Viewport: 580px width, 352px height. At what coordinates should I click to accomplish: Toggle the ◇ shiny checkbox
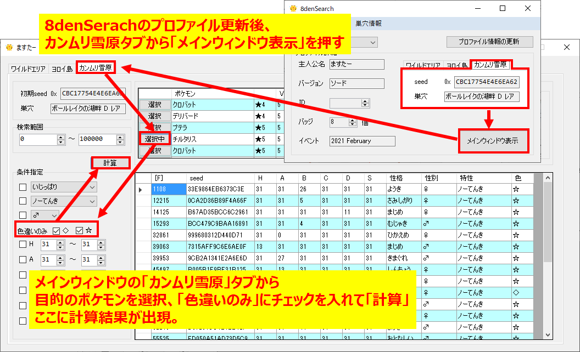point(56,231)
